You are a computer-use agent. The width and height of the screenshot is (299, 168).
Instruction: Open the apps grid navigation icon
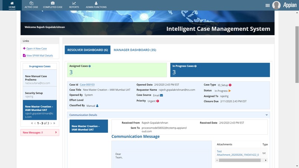point(267,5)
